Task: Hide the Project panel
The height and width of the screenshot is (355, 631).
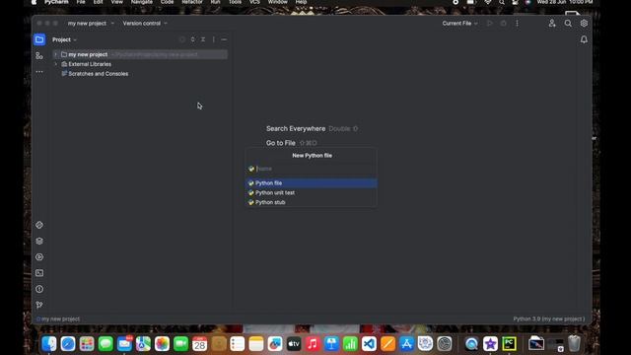Action: 224,39
